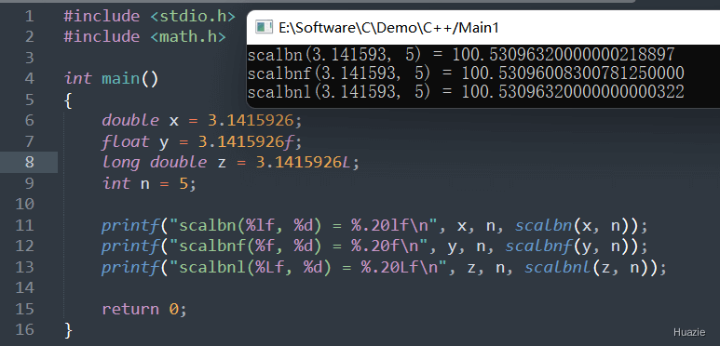Click the scalbnf result line in the console
This screenshot has width=720, height=346.
[x=466, y=73]
